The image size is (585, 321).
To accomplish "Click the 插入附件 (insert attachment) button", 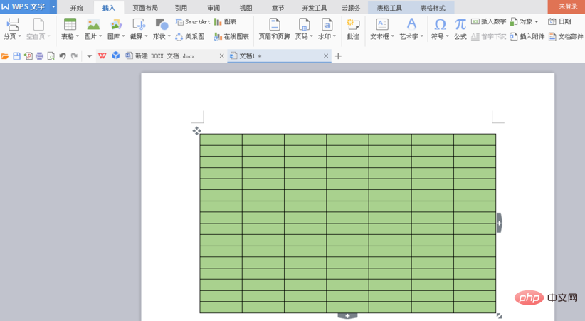I will tap(527, 36).
